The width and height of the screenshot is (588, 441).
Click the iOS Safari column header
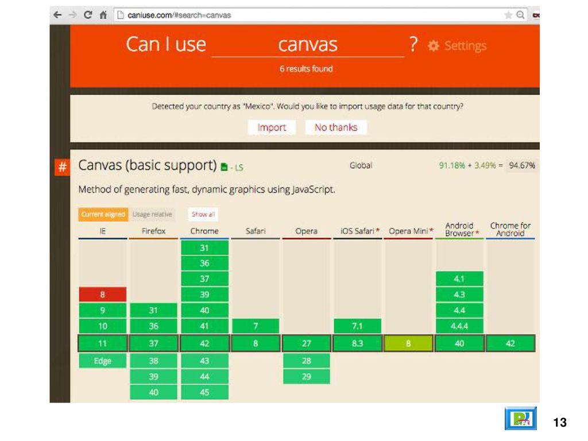point(357,231)
